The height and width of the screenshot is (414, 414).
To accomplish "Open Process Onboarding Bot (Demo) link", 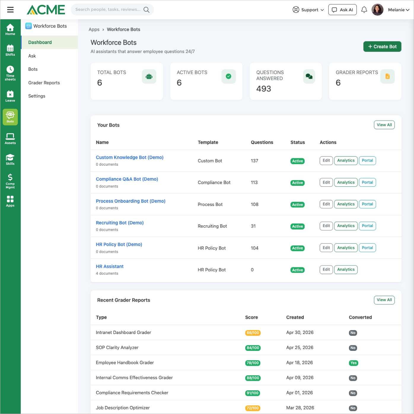I will point(130,201).
